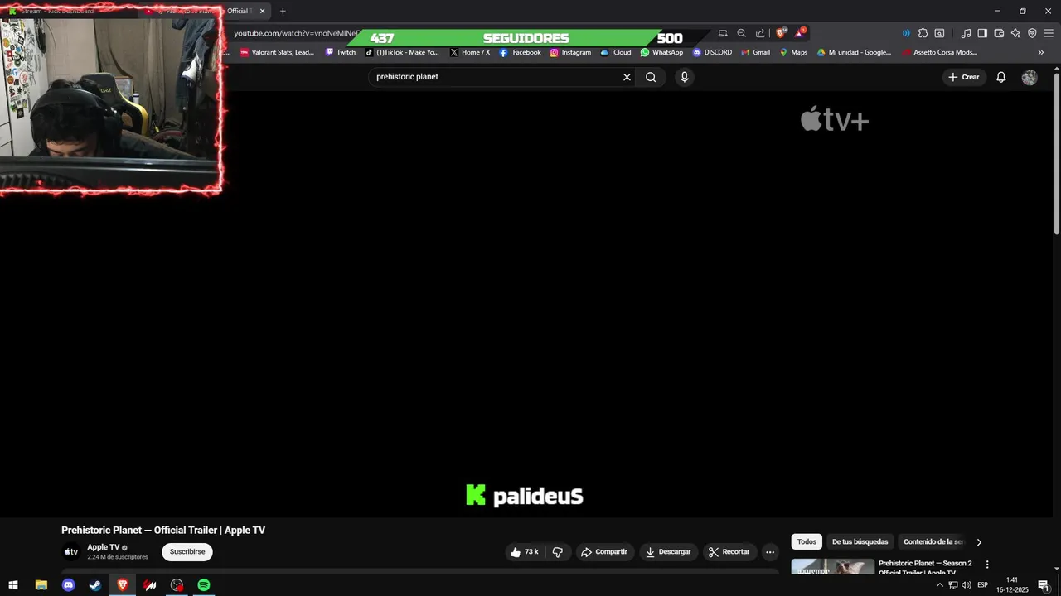Clear the YouTube search box with X

(627, 77)
